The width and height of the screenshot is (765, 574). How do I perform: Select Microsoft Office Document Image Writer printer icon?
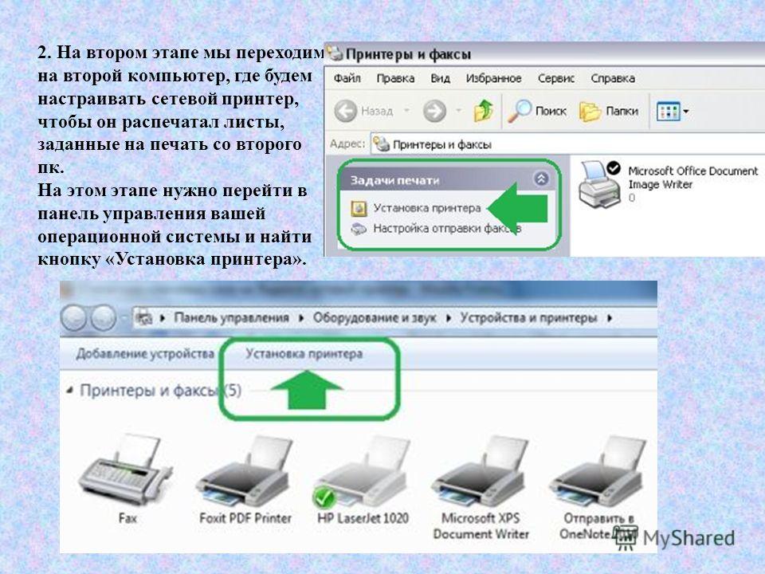(599, 184)
